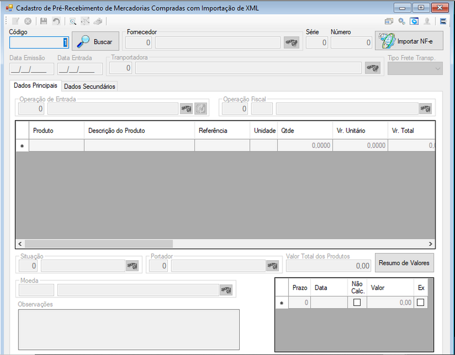Click the Fornecedor code field

[139, 43]
